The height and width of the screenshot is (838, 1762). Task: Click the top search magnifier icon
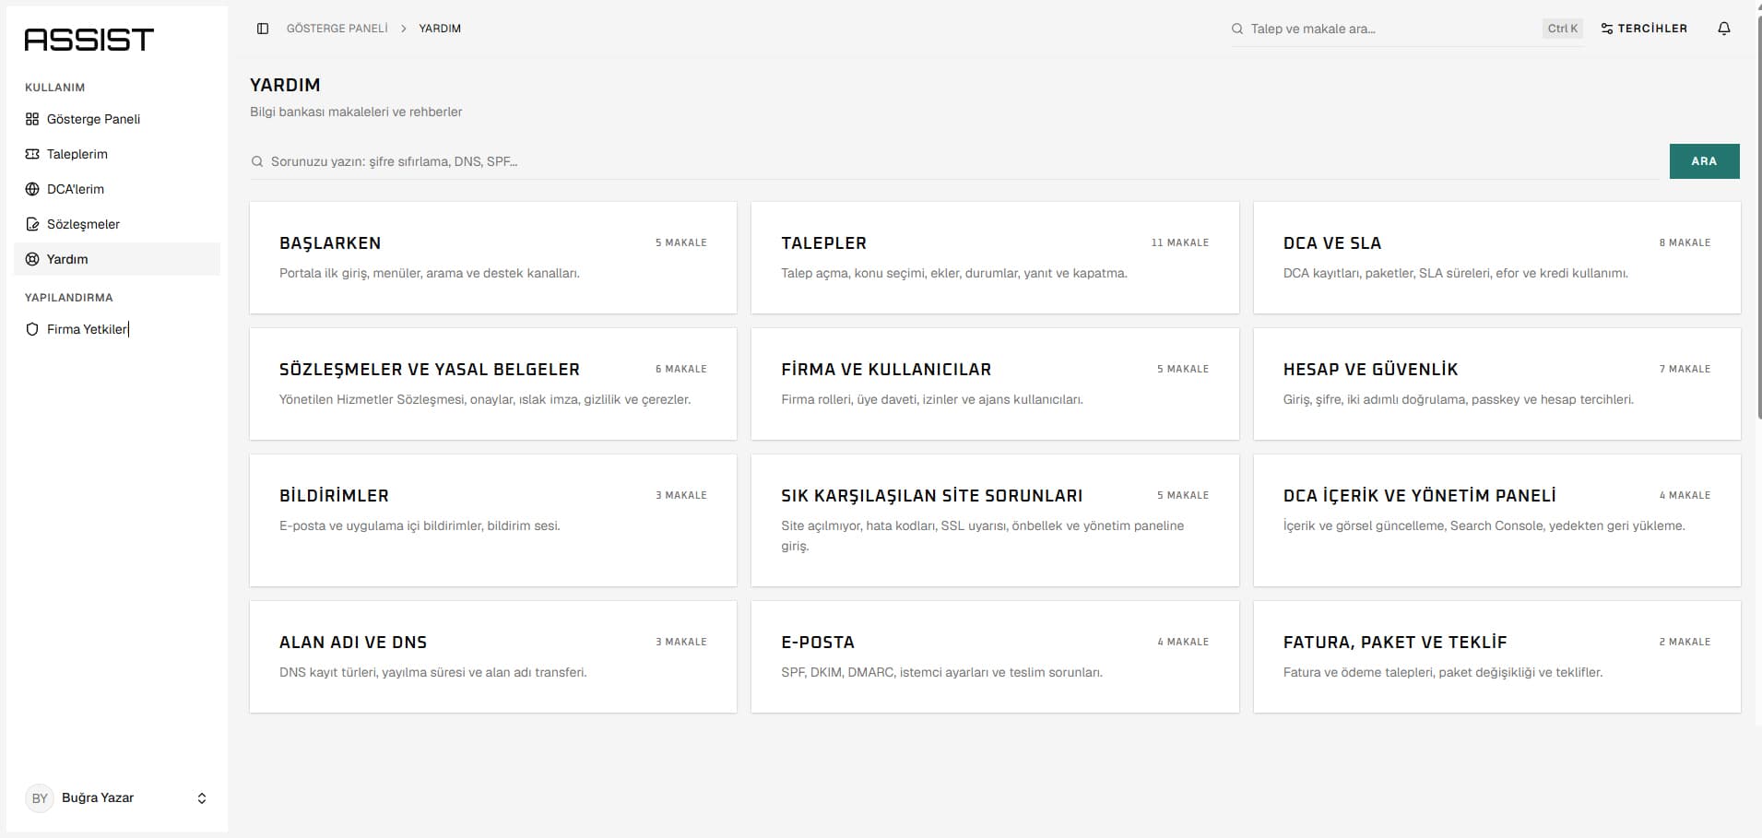point(1237,29)
